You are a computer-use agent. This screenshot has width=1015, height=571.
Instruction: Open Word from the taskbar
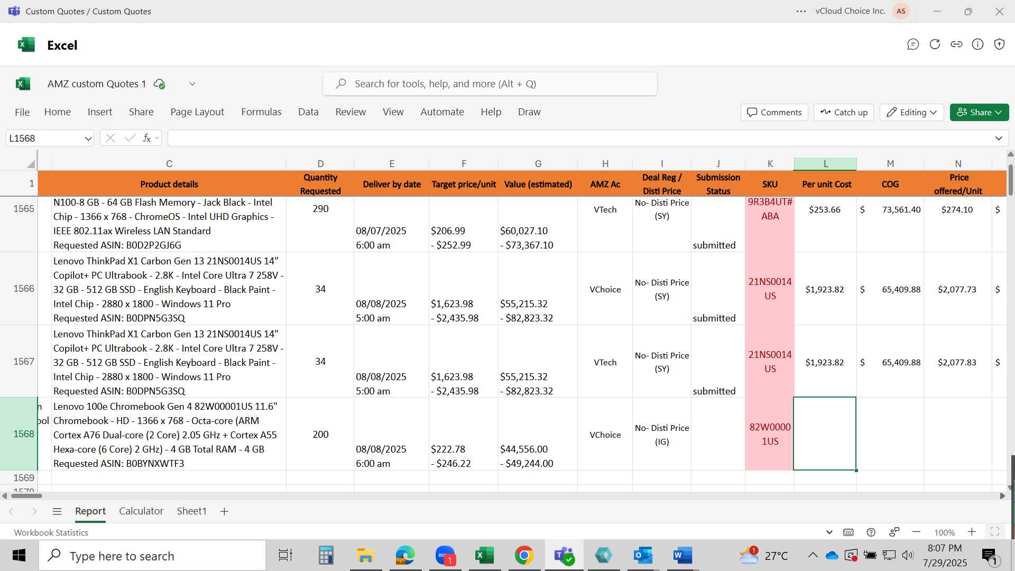coord(682,556)
